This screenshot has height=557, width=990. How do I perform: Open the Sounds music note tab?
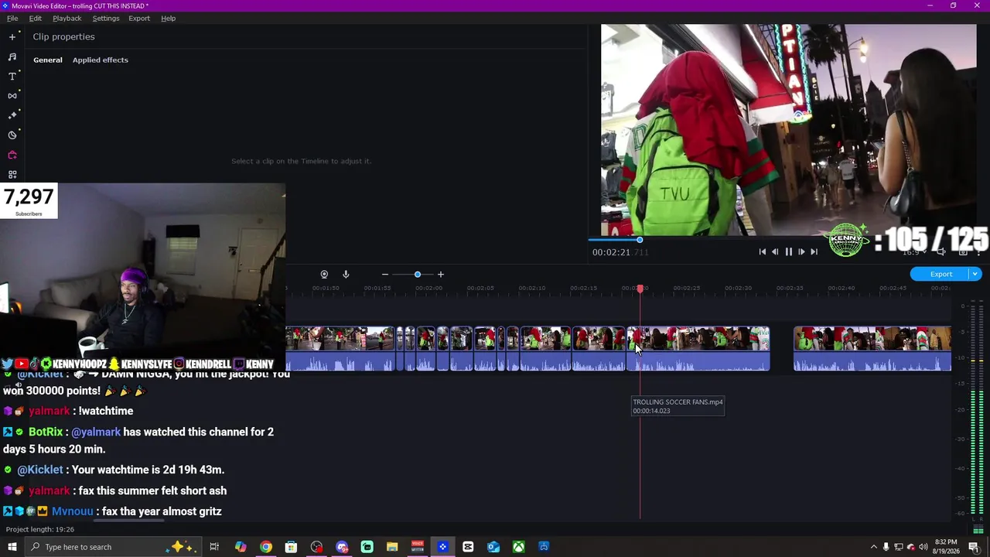12,56
